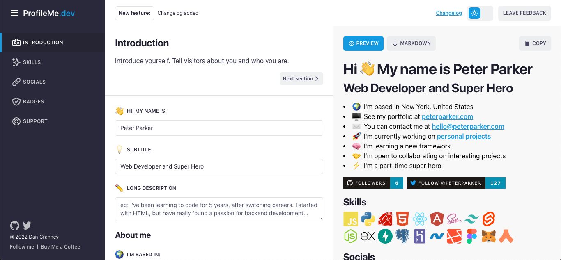The height and width of the screenshot is (260, 561).
Task: Open the Changelog link
Action: (448, 13)
